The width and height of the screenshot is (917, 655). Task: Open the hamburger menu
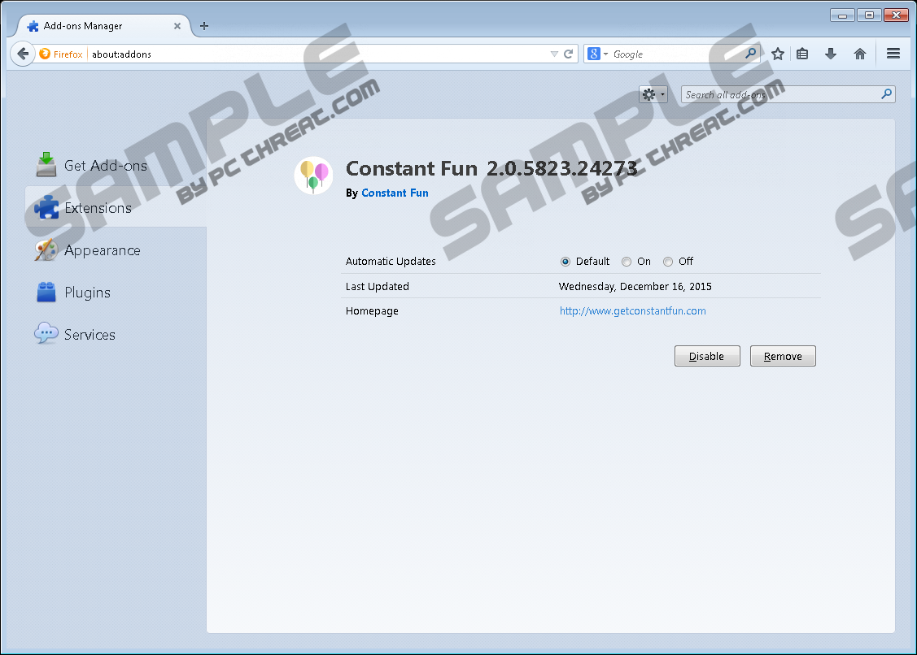coord(893,54)
